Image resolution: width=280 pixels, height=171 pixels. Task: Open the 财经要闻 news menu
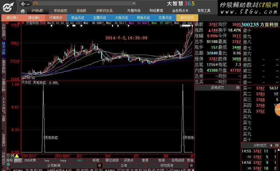coord(156,11)
